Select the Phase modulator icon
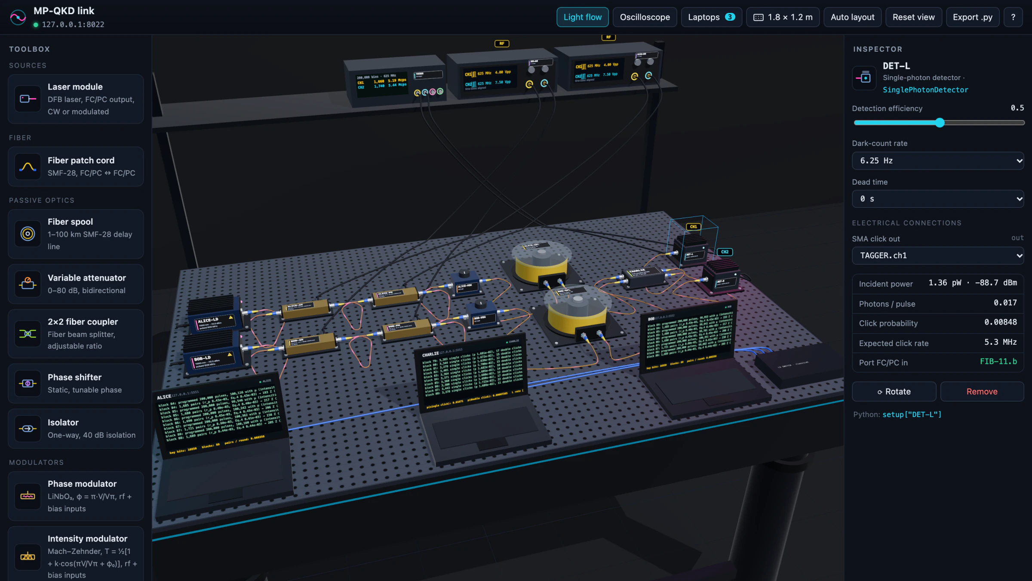Image resolution: width=1032 pixels, height=581 pixels. [x=28, y=496]
